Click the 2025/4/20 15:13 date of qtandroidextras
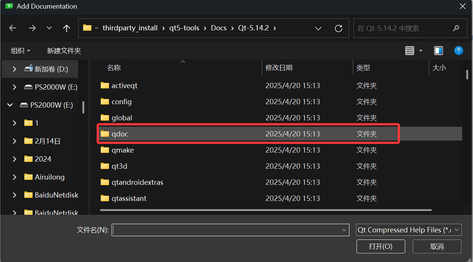This screenshot has height=262, width=473. click(292, 182)
